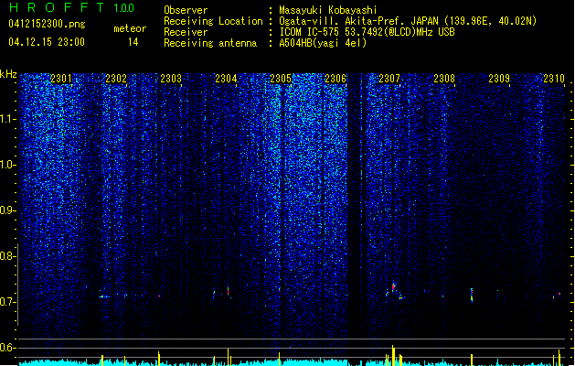This screenshot has width=575, height=366.
Task: Click the 2304 time marker
Action: pos(226,79)
